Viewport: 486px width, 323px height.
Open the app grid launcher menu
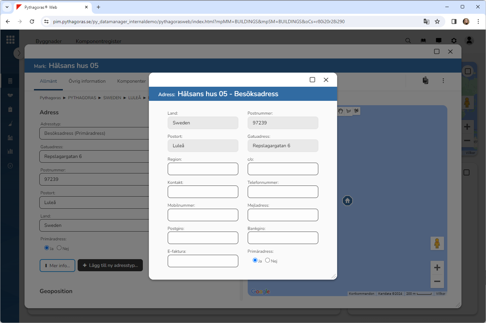click(10, 40)
